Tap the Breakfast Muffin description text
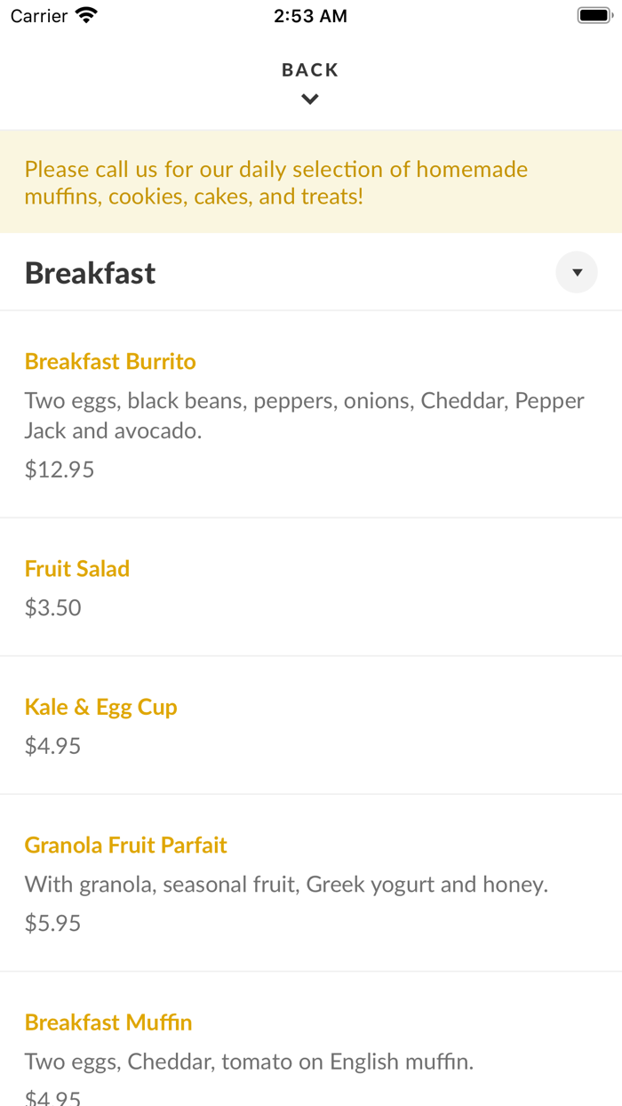Image resolution: width=622 pixels, height=1106 pixels. point(249,1062)
